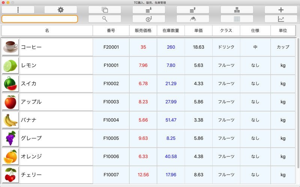Open the table grid view icon
This screenshot has height=187, width=300.
pyautogui.click(x=237, y=19)
